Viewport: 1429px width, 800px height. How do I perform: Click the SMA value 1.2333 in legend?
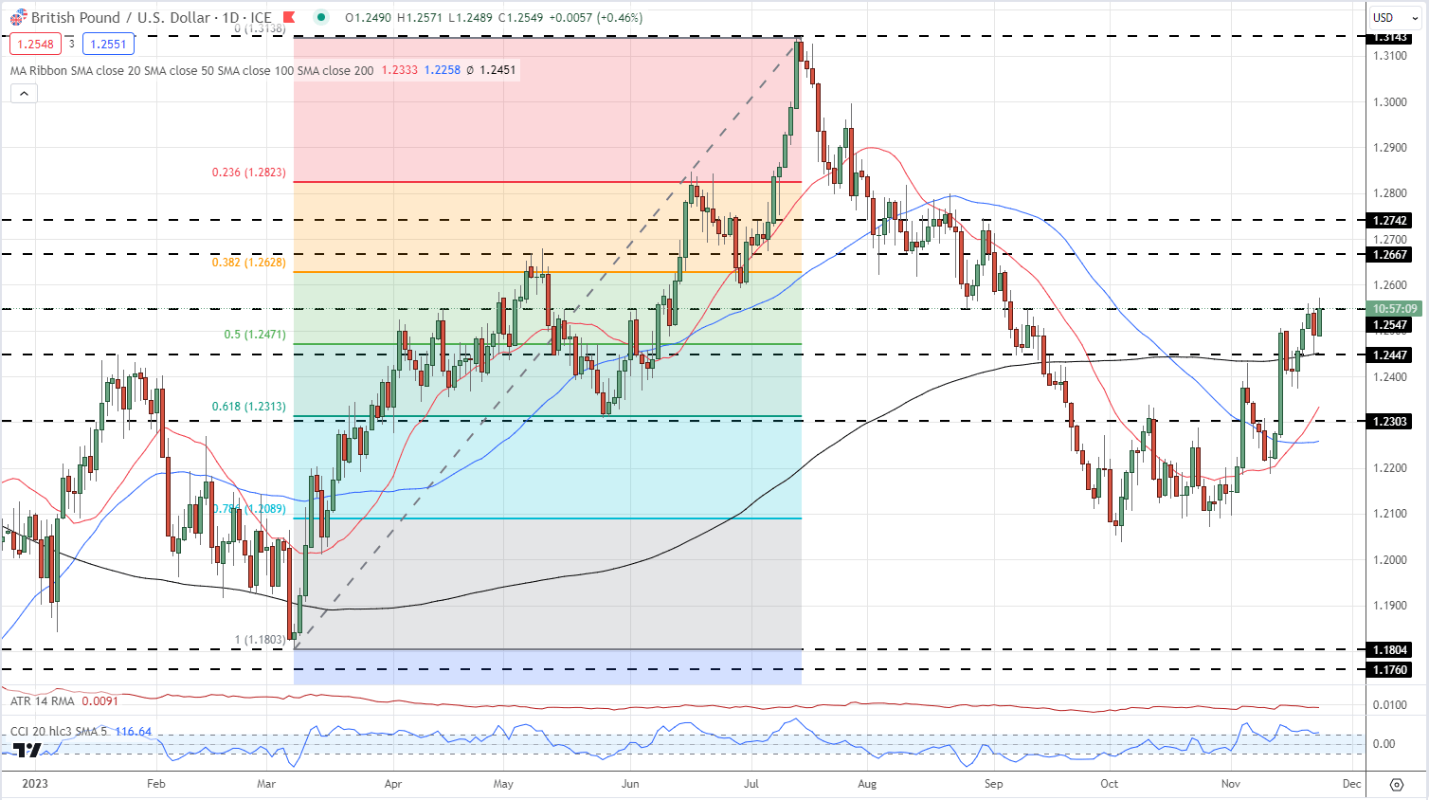(400, 70)
